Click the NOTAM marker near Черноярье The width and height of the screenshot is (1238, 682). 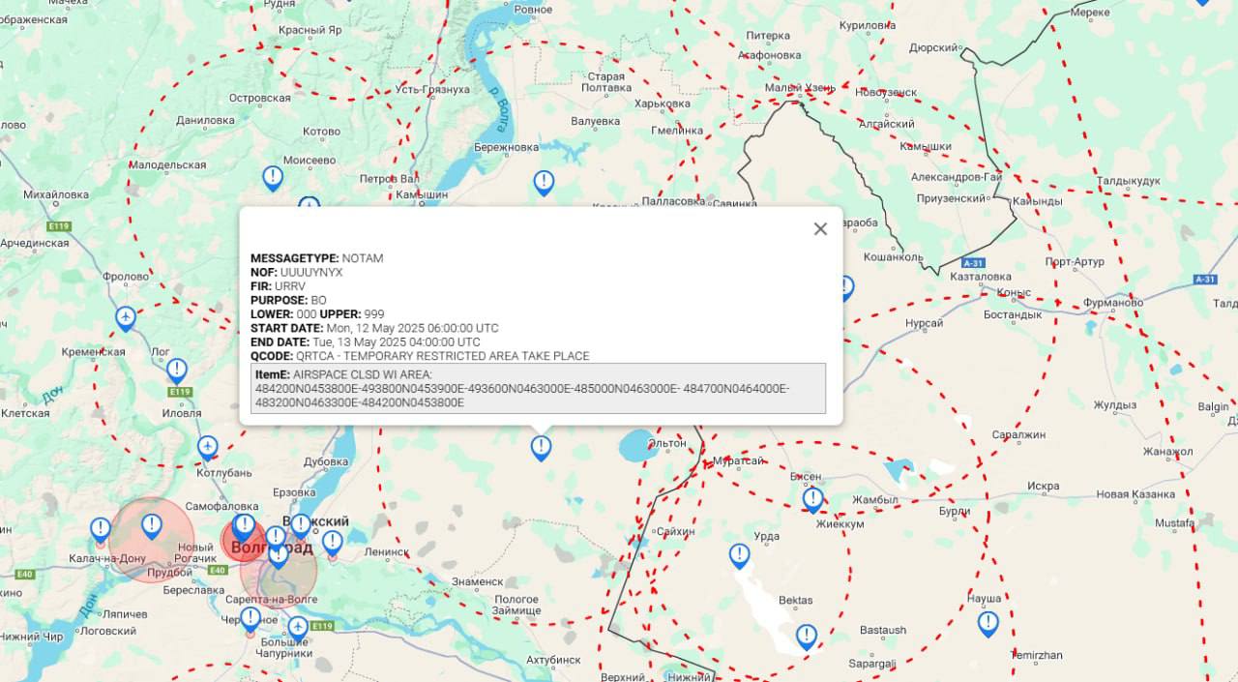pos(251,618)
